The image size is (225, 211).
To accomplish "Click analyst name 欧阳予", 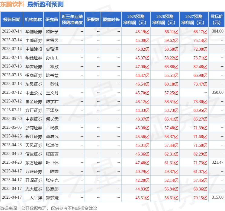I will coord(52,32).
